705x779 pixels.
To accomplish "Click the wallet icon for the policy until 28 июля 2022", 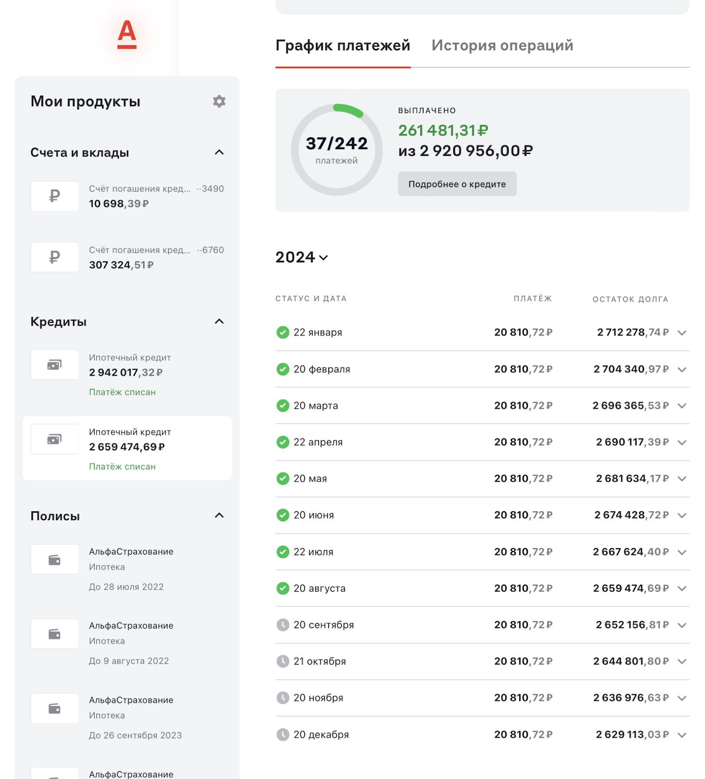I will 55,560.
